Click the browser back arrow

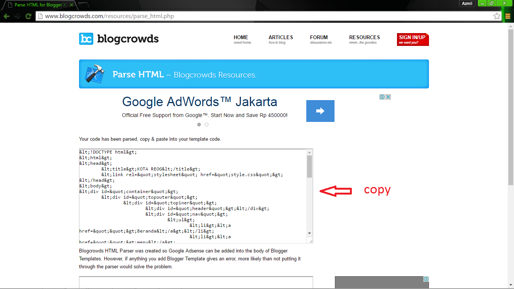[6, 16]
